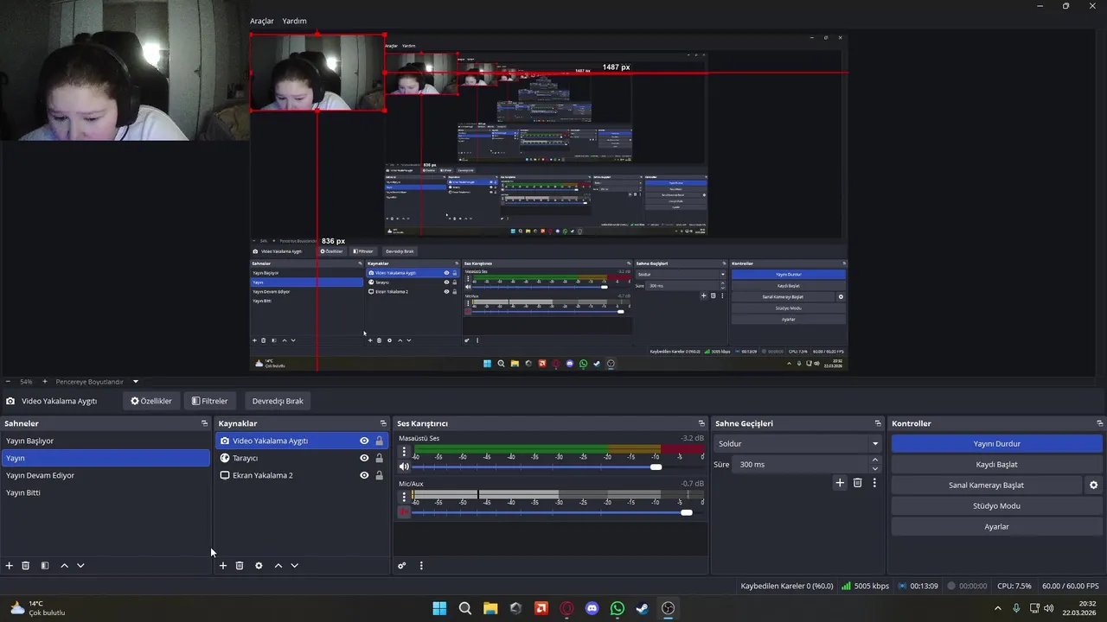Screen dimensions: 1107x622
Task: Add a new source with plus icon in Kaynaklar
Action: click(x=223, y=566)
